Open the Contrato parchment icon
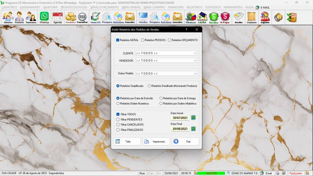 click(252, 18)
